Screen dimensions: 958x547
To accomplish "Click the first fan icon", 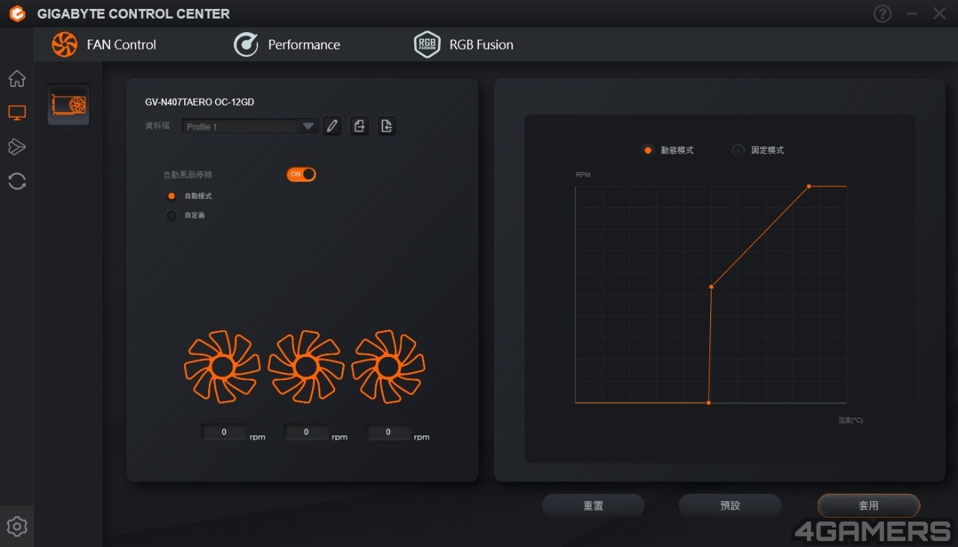I will [222, 367].
